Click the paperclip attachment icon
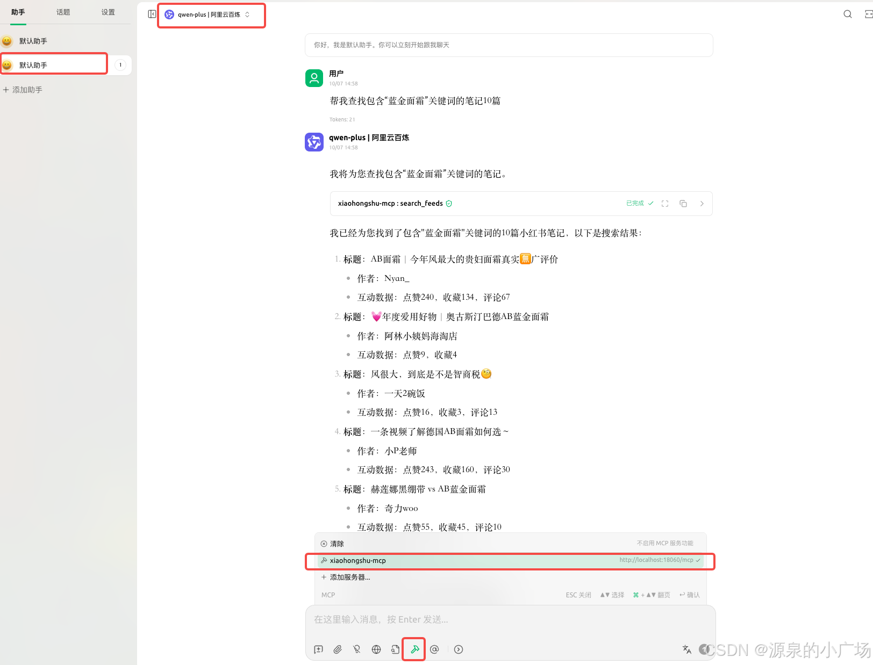The width and height of the screenshot is (873, 665). (x=338, y=649)
